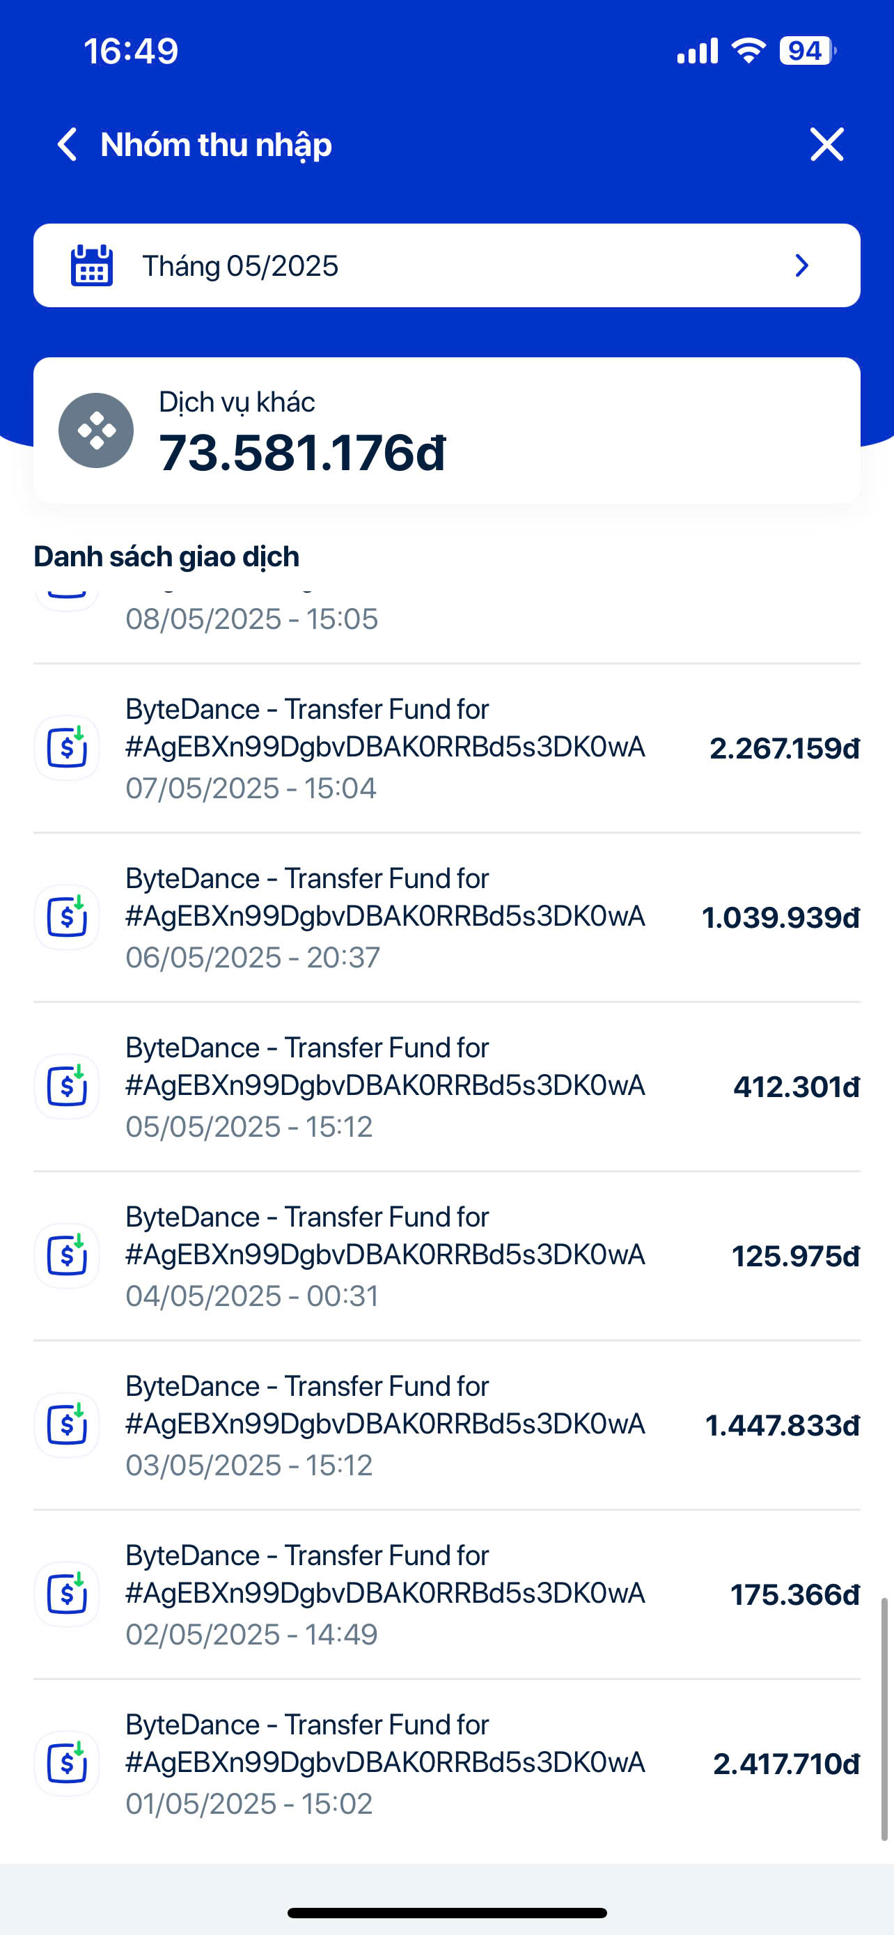The width and height of the screenshot is (894, 1935).
Task: View the 412.301đ transfer dated 05/05/2025
Action: [x=446, y=1086]
